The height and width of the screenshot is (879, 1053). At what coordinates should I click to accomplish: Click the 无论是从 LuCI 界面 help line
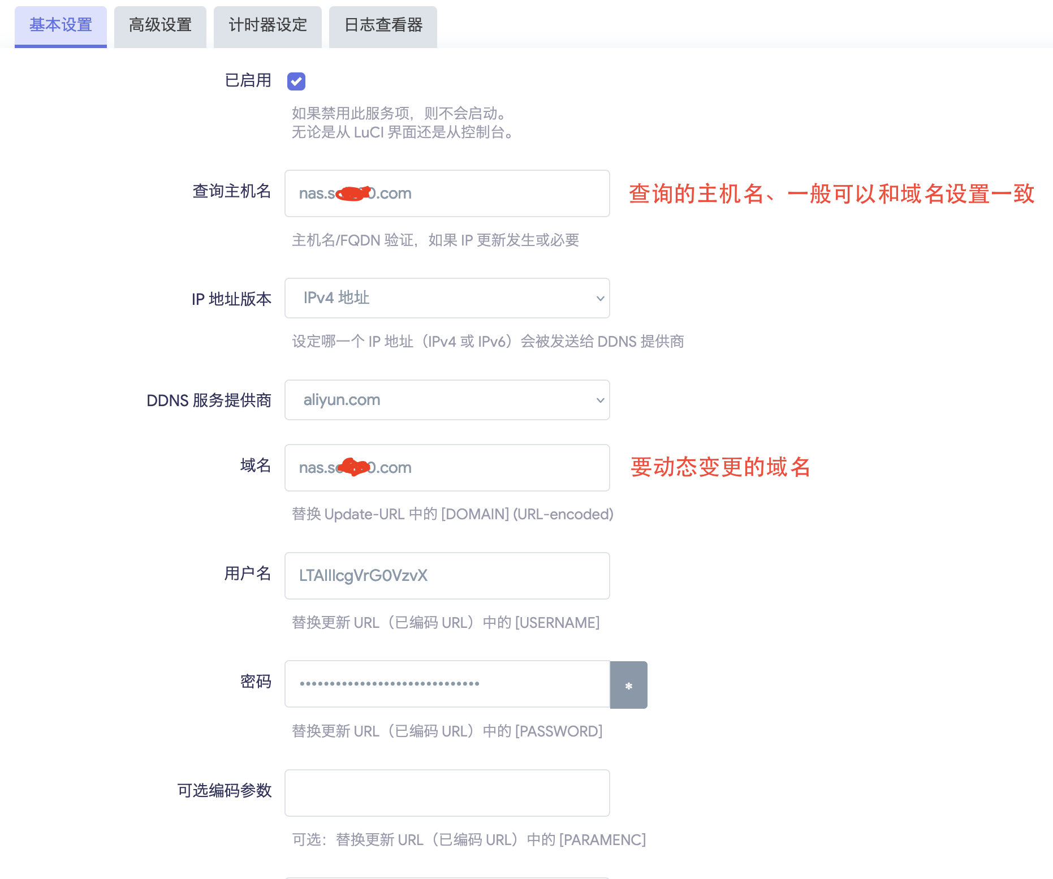tap(404, 132)
